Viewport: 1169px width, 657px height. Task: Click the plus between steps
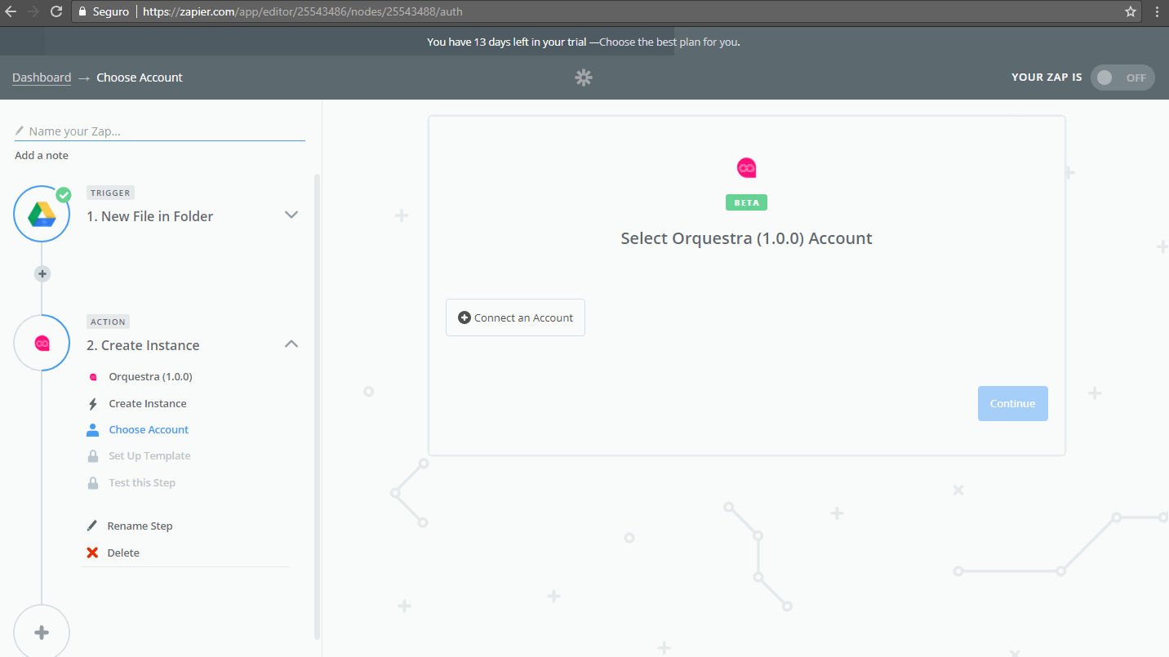[x=42, y=273]
